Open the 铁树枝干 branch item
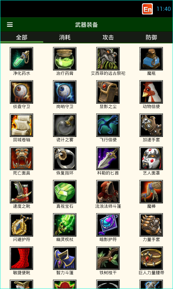 tap(108, 258)
